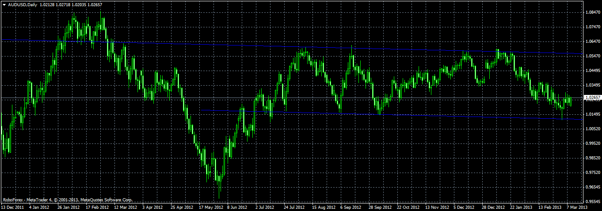Click the 1.00520 price level label
This screenshot has width=602, height=211.
592,129
